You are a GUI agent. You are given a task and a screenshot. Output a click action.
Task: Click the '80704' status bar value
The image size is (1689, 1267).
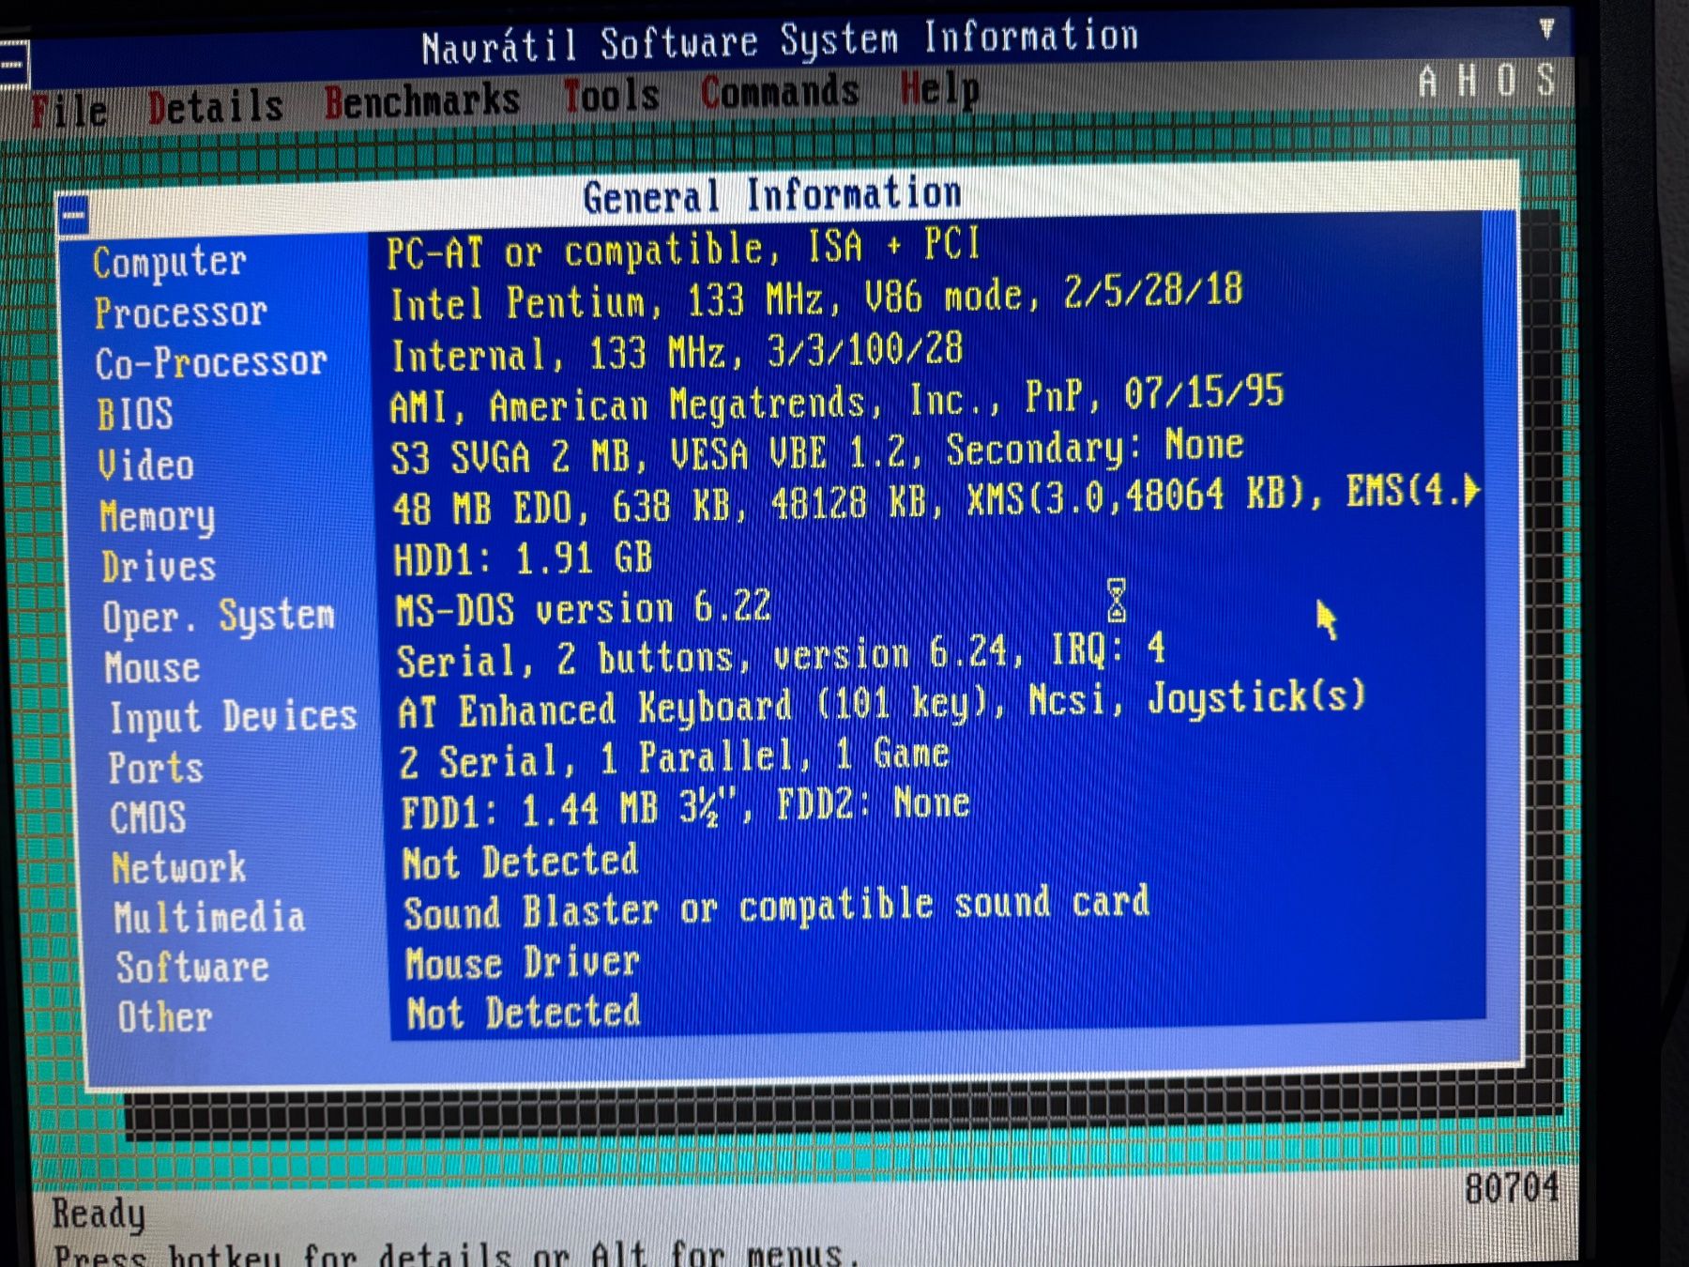1512,1188
